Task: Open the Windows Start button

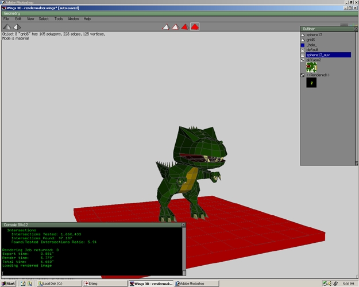Action: pyautogui.click(x=9, y=284)
